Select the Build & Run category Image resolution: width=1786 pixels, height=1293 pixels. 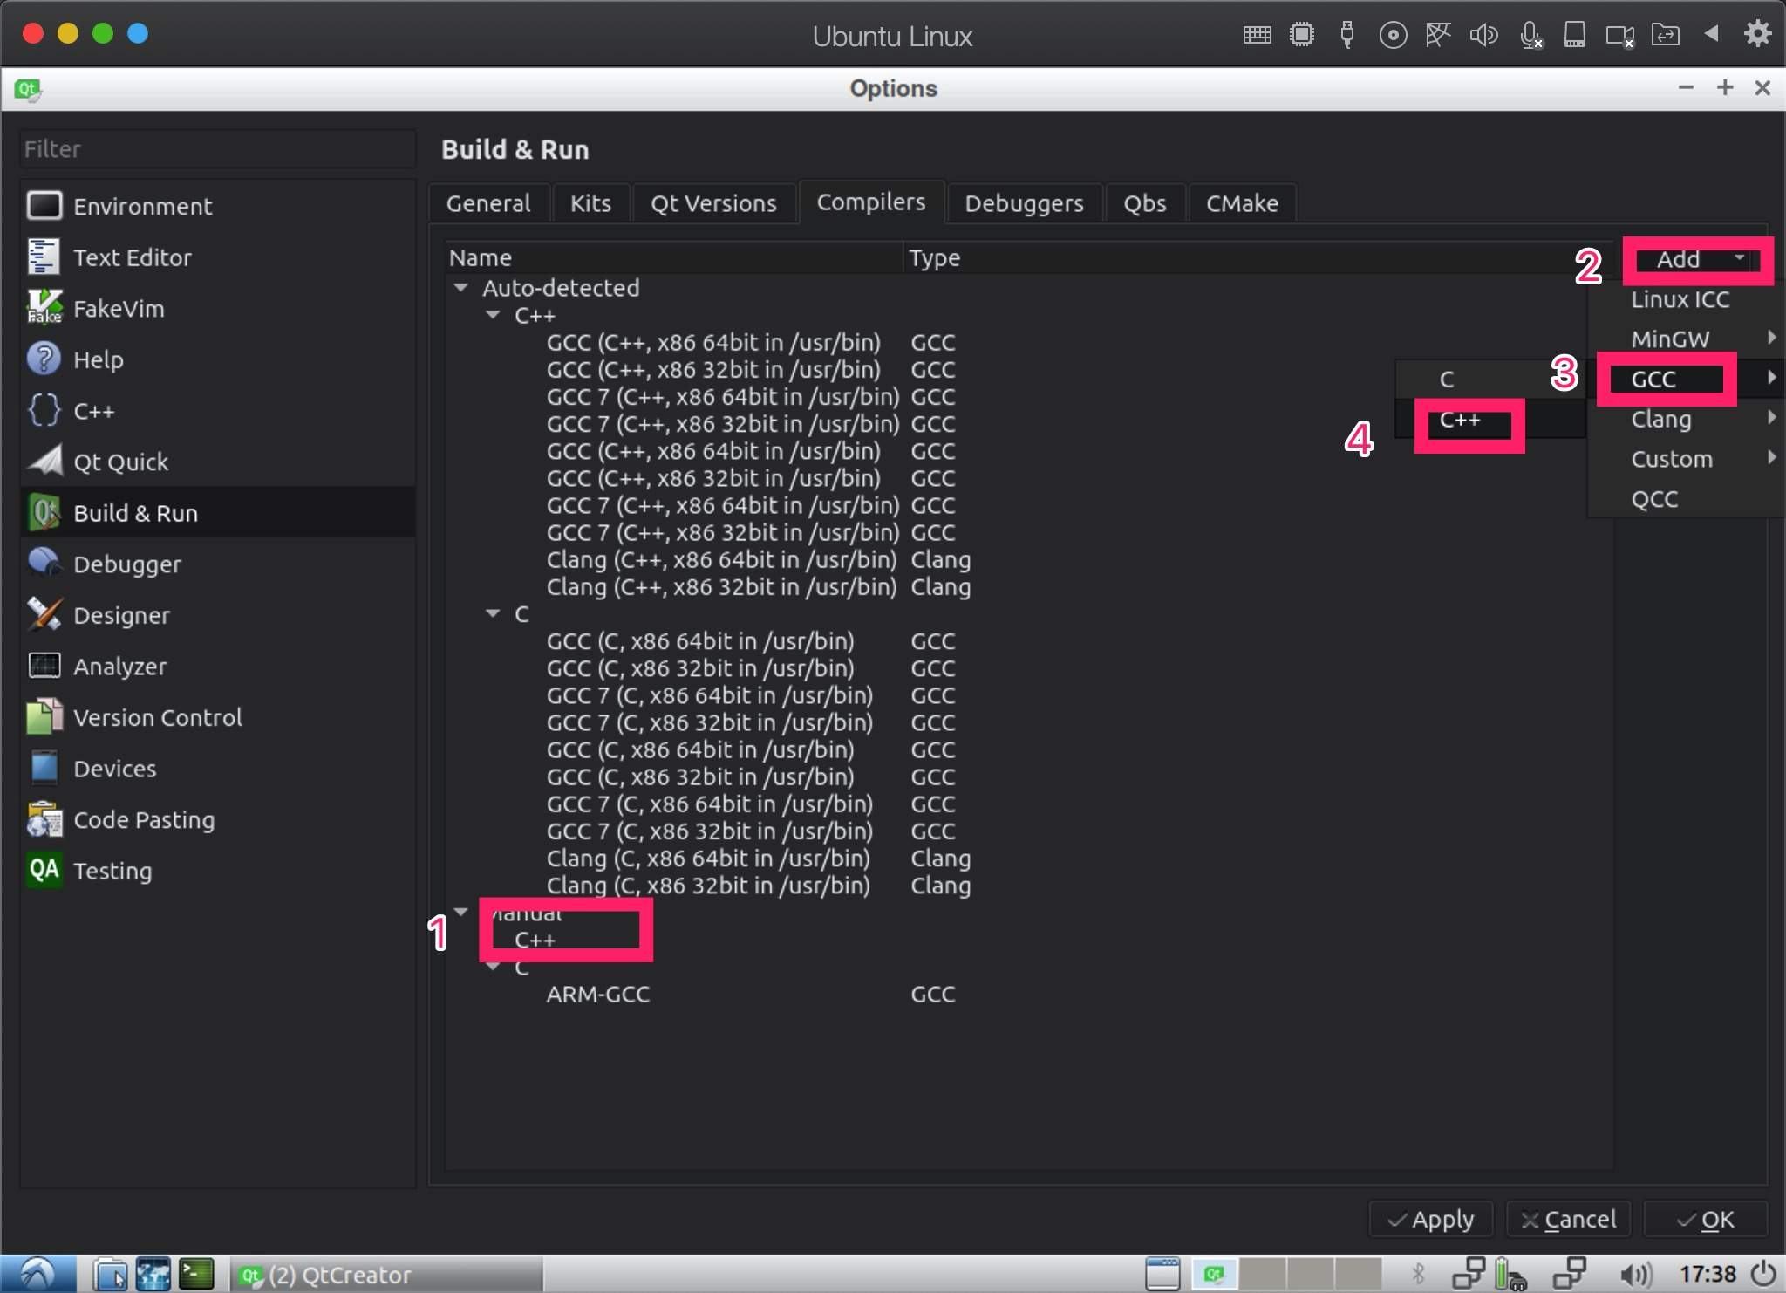pyautogui.click(x=218, y=513)
